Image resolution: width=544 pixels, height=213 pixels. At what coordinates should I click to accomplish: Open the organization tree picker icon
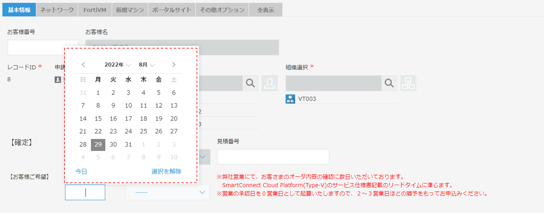click(x=409, y=83)
